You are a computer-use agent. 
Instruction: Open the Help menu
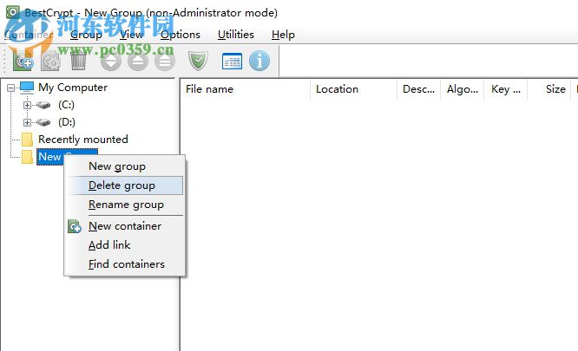tap(283, 35)
